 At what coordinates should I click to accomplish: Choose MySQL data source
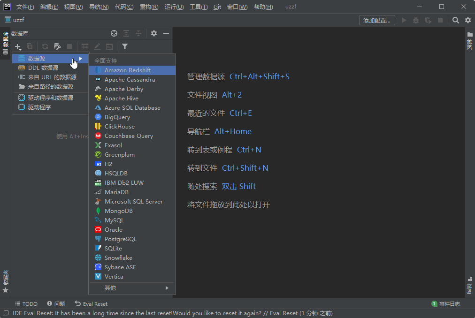tap(132, 220)
